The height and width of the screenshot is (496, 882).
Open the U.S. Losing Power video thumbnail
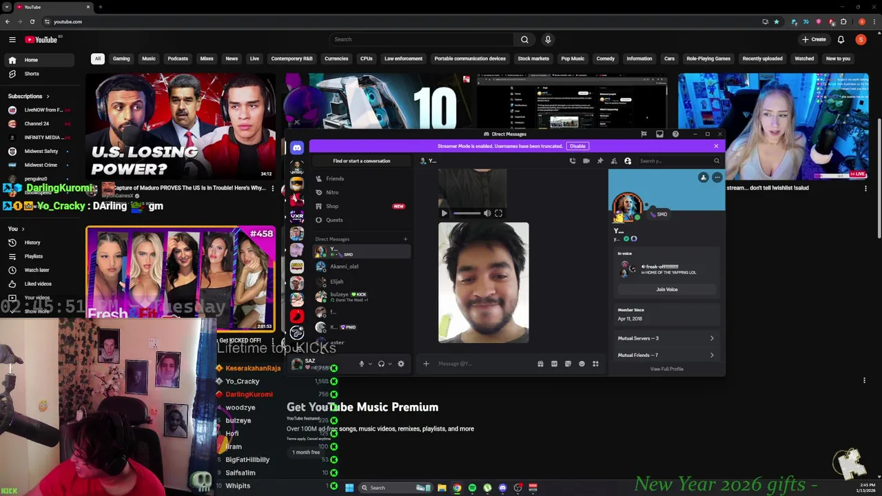coord(181,126)
